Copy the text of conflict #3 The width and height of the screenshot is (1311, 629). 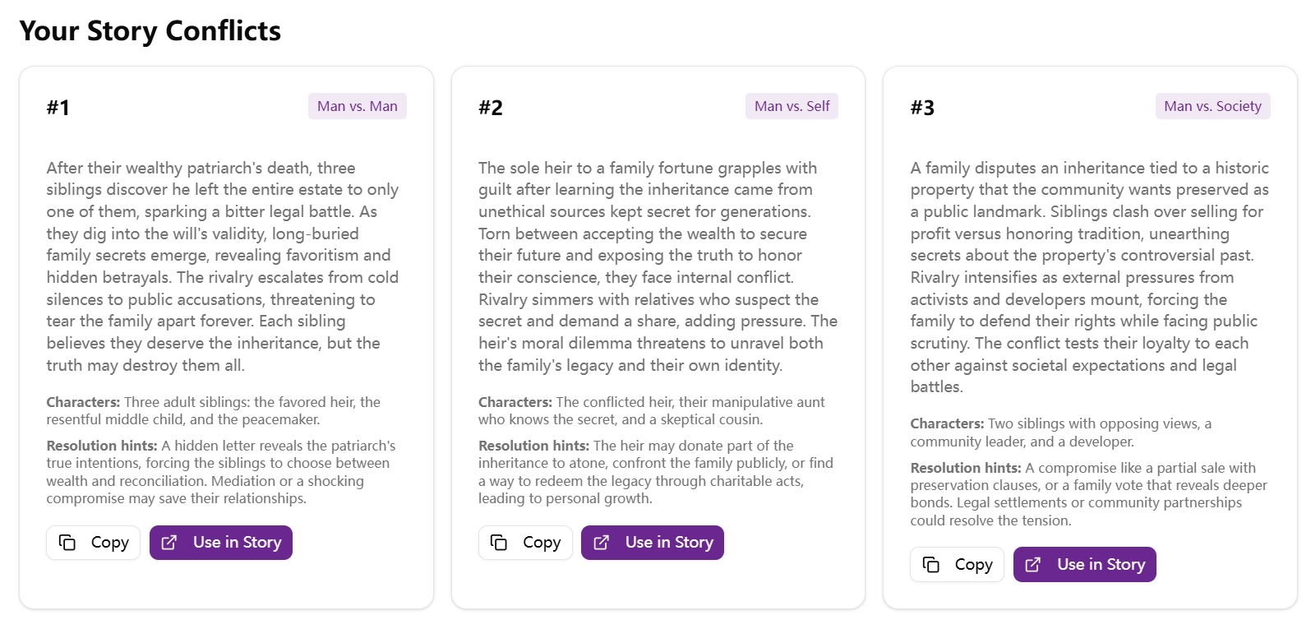(x=957, y=565)
